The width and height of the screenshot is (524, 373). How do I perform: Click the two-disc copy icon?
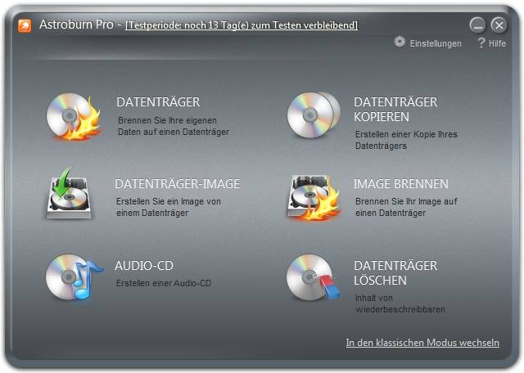click(x=312, y=115)
